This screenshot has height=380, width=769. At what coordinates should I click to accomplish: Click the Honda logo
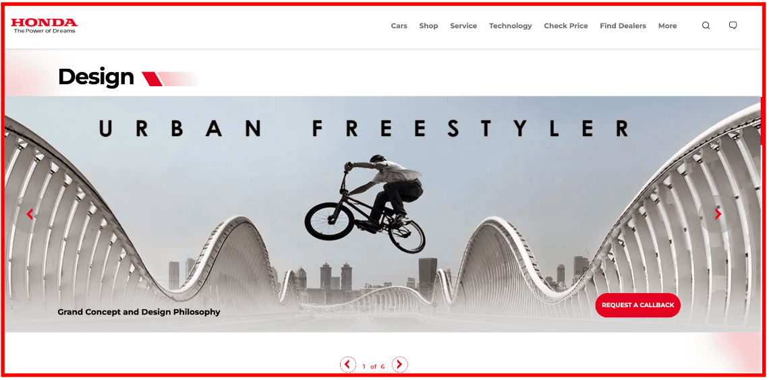[44, 26]
